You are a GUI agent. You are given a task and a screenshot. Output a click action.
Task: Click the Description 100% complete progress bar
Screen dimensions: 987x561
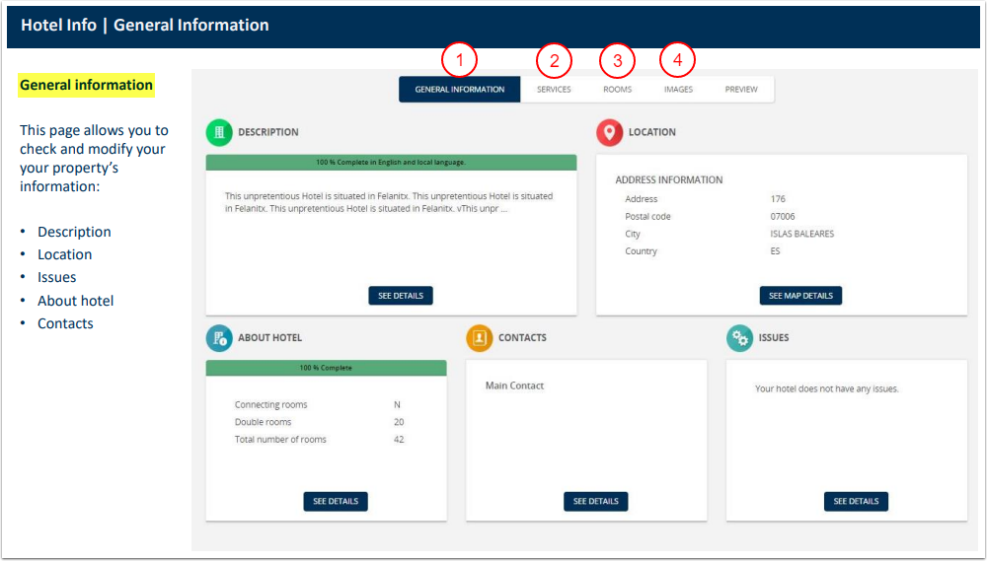tap(391, 162)
